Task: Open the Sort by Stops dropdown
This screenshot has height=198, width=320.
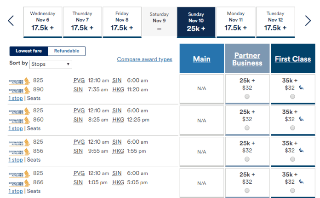Action: 51,64
